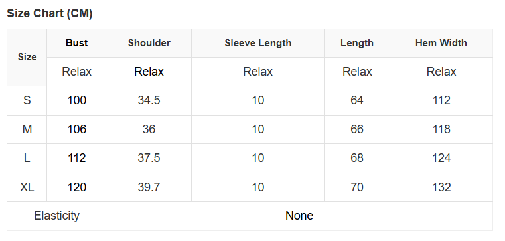The width and height of the screenshot is (505, 241).
Task: Click the None elasticity value cell
Action: point(299,216)
